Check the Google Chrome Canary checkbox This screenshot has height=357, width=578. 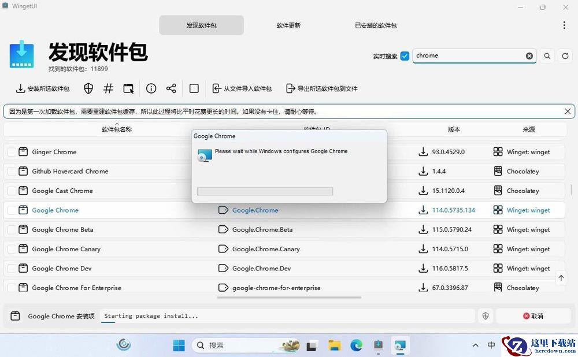tap(12, 249)
